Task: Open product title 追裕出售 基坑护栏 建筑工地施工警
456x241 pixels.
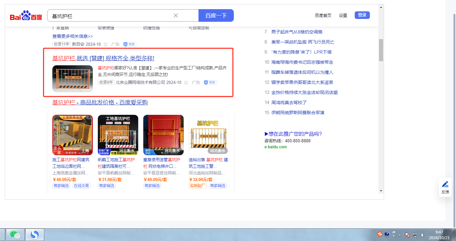Action: coord(208,163)
